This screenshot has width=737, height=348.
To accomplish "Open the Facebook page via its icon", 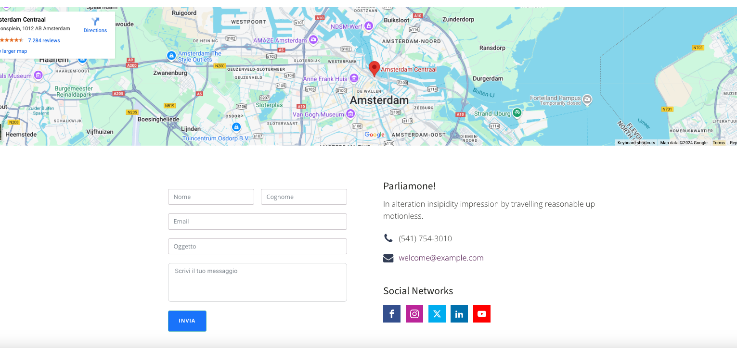I will pyautogui.click(x=391, y=313).
